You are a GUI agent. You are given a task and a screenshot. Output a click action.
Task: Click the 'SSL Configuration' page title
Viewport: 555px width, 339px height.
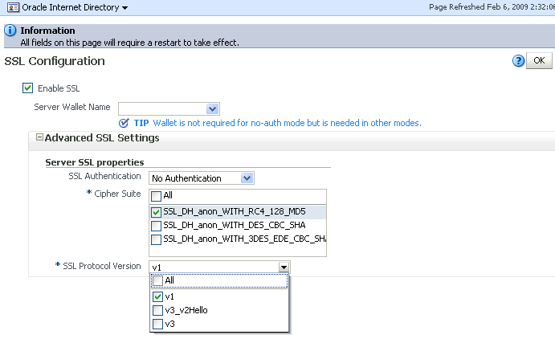[55, 61]
